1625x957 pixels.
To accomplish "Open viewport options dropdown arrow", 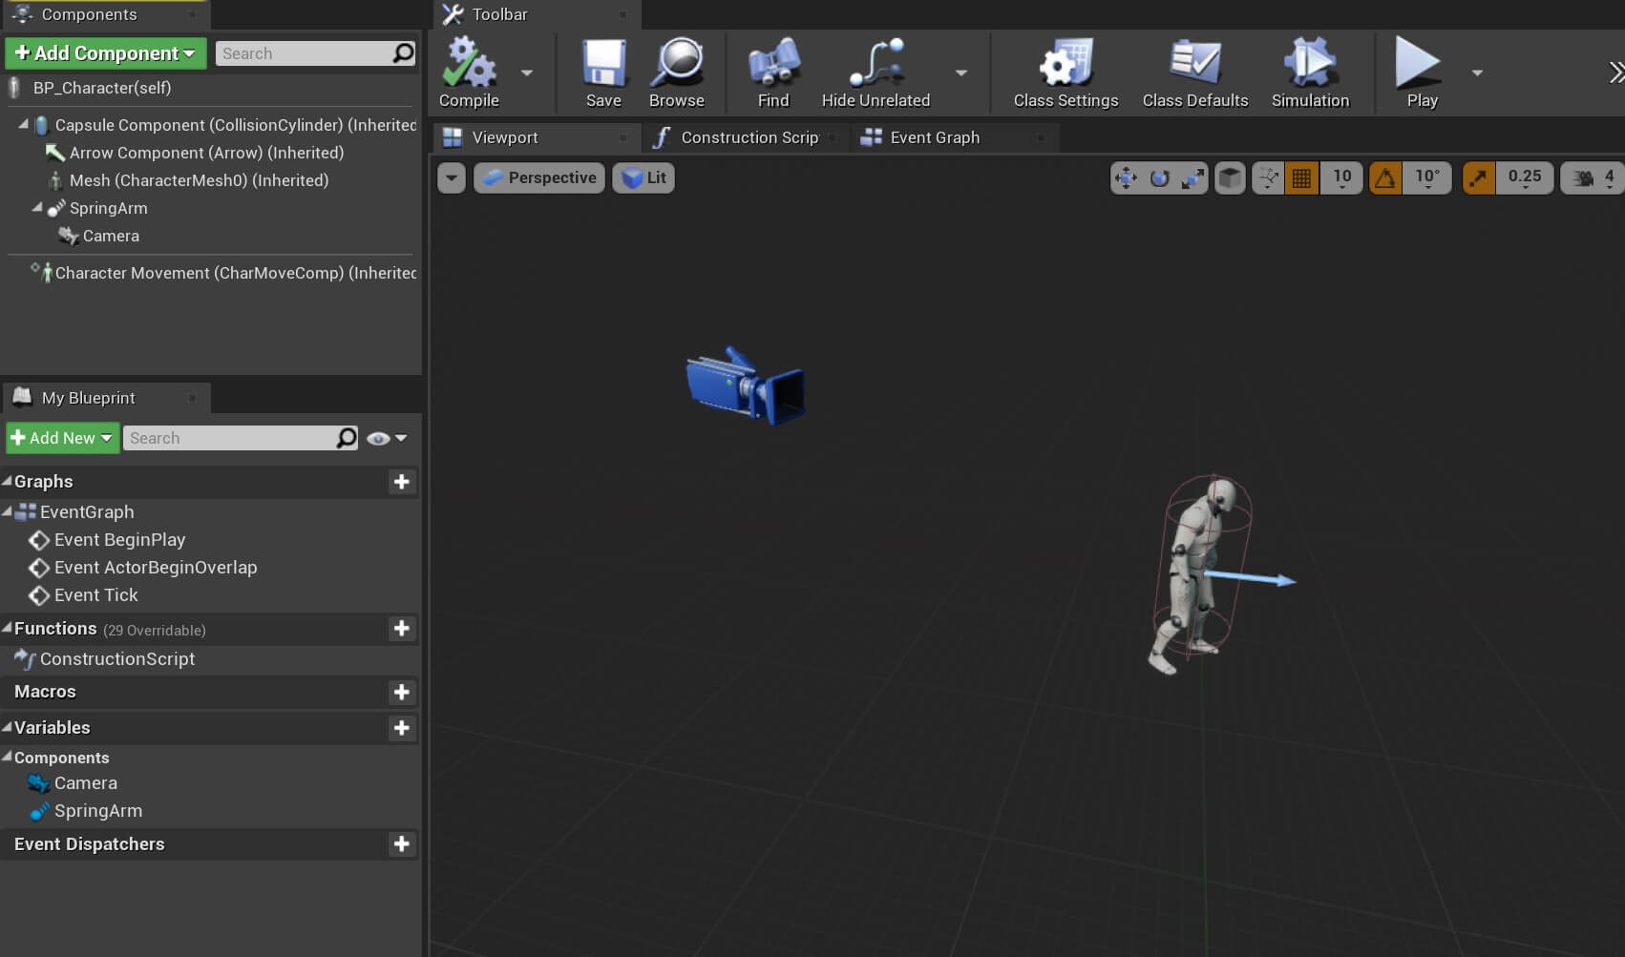I will [x=452, y=177].
